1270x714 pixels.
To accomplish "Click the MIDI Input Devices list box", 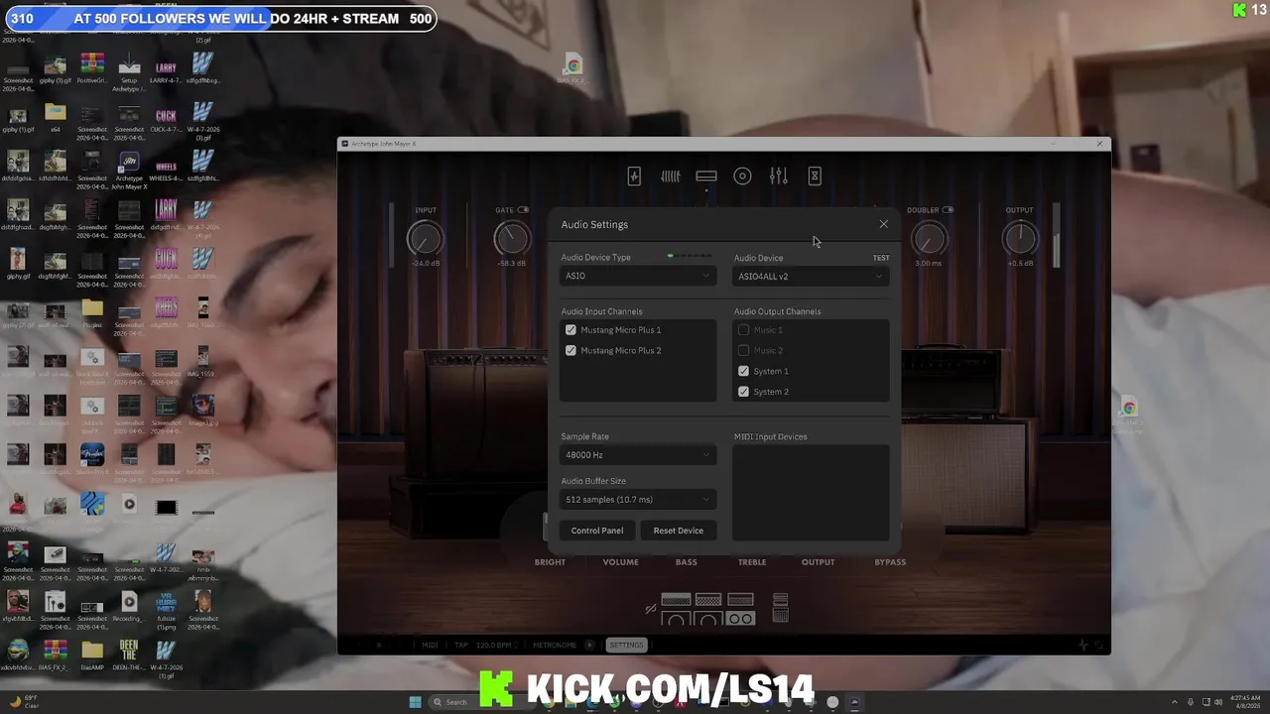I will click(x=812, y=493).
